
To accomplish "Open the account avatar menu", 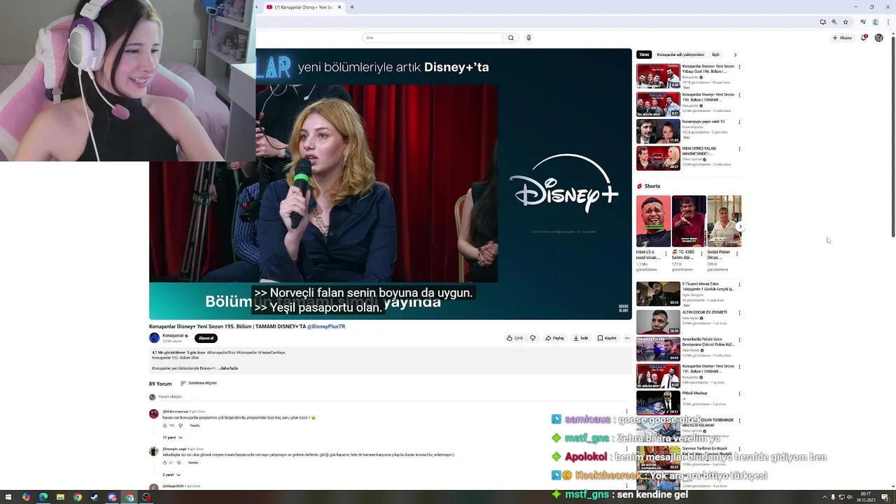I will point(878,38).
